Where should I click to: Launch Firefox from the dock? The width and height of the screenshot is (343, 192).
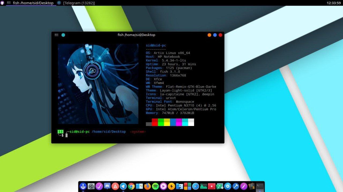147,186
